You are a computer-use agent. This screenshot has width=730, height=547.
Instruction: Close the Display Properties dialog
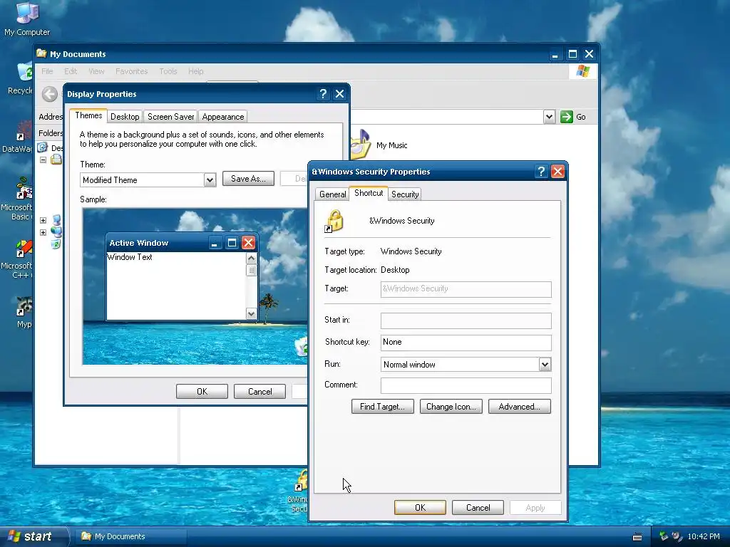point(340,94)
